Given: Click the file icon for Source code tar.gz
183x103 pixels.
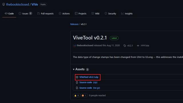Looking at the screenshot, I should tap(77, 88).
